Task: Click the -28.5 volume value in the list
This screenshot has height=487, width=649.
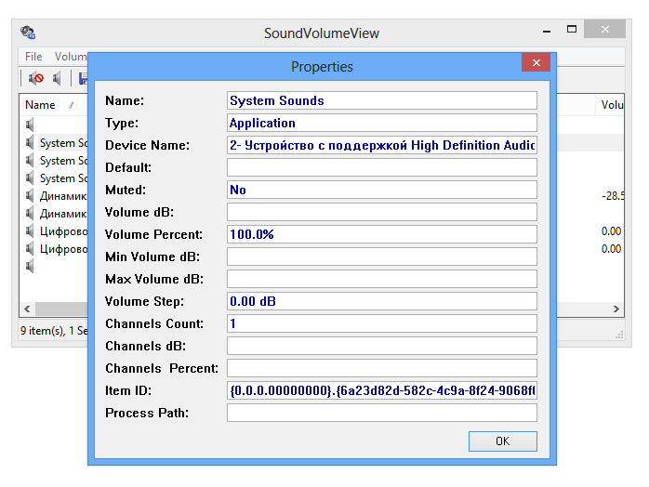Action: pyautogui.click(x=613, y=196)
